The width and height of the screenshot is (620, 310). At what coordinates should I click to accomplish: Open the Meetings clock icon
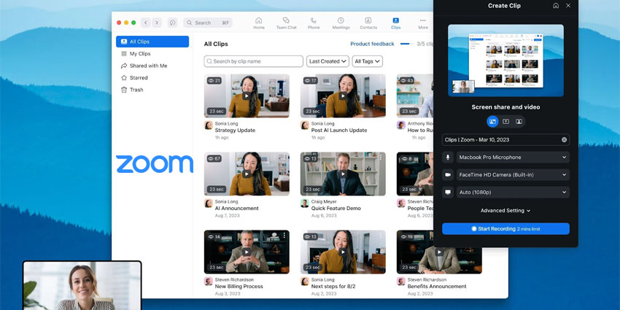coord(341,22)
